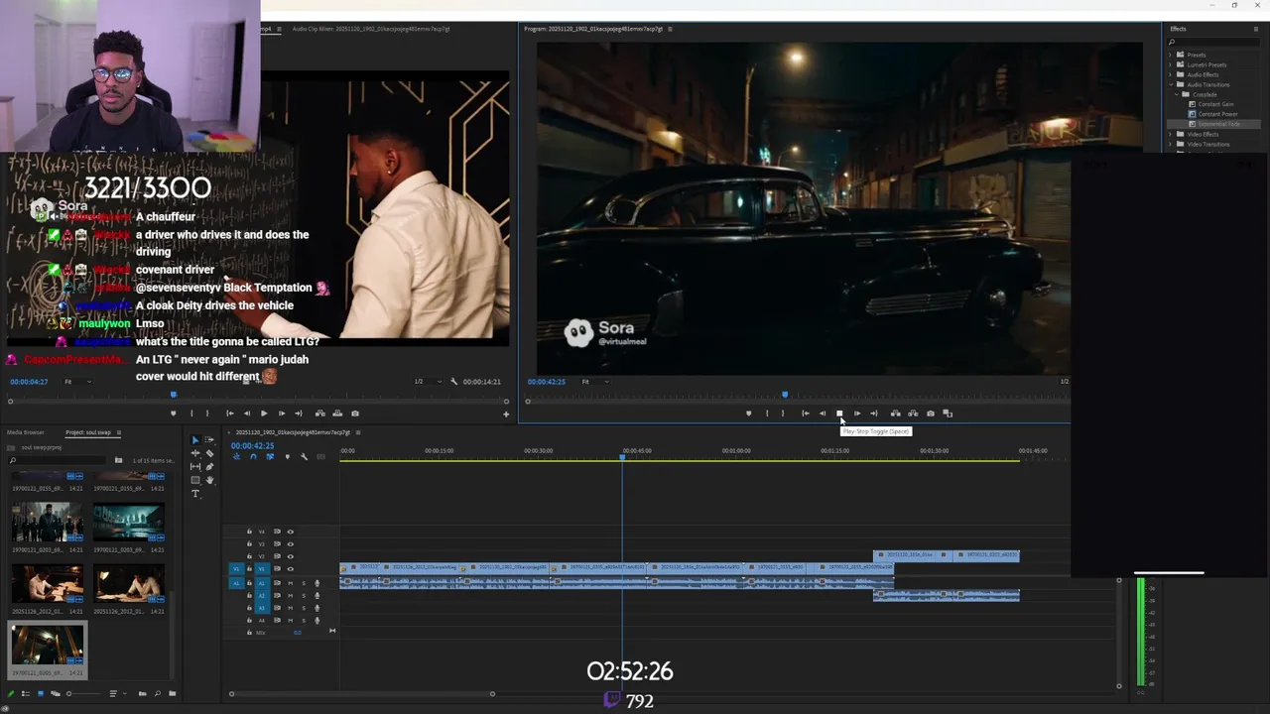
Task: Select the Razor tool
Action: pos(209,453)
